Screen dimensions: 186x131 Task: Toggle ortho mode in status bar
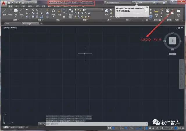[122, 128]
